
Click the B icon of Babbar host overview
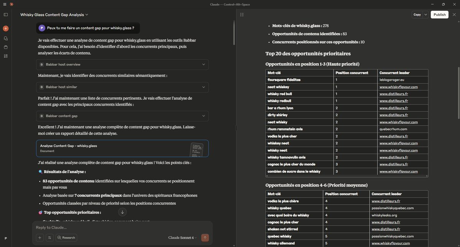pyautogui.click(x=42, y=65)
